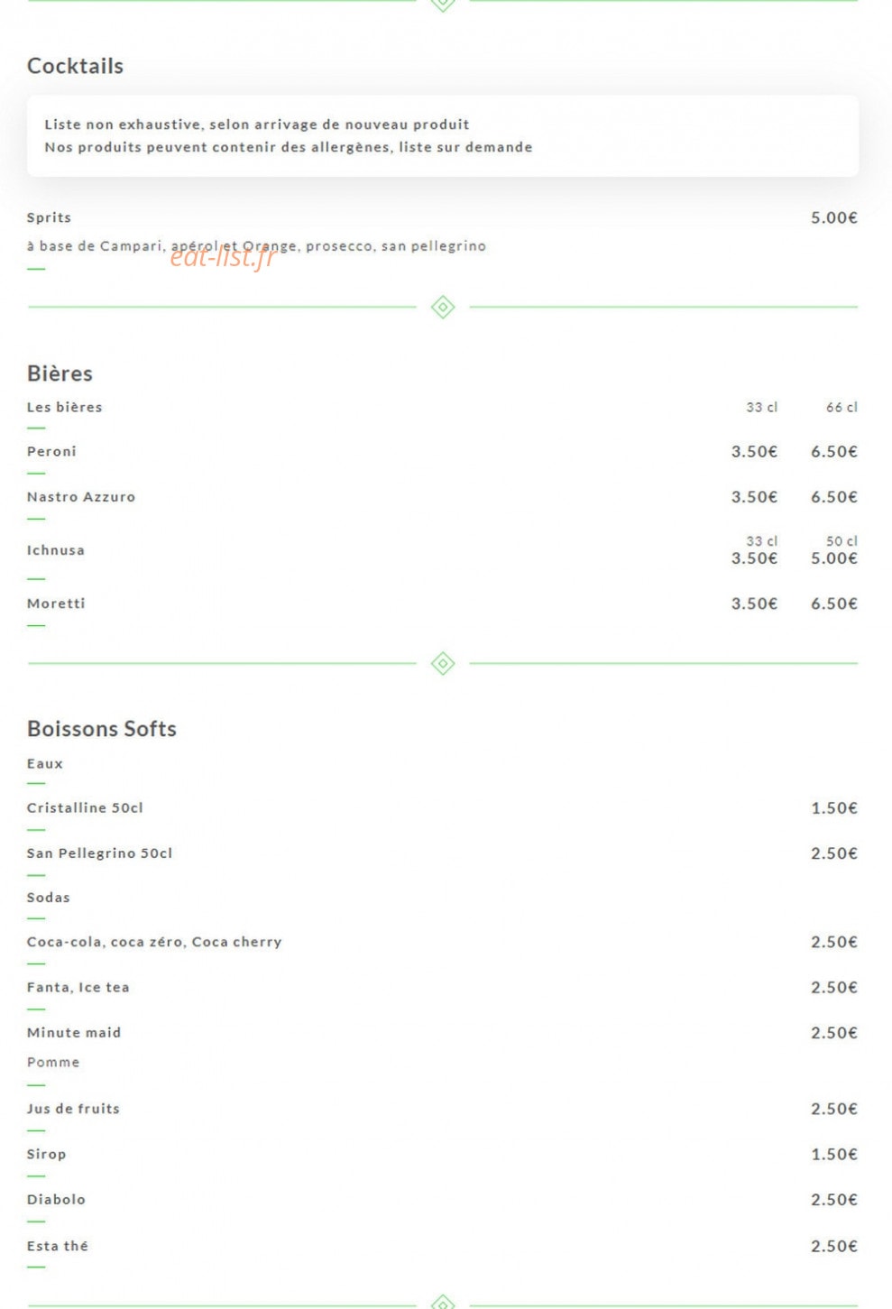Select the Coca-cola, coca zéro, Coca cherry item
892x1309 pixels.
pos(154,942)
